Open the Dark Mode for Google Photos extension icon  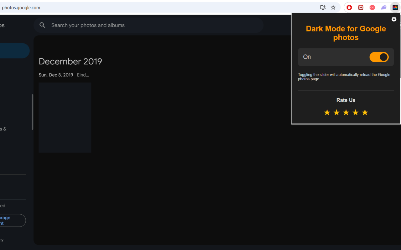(395, 7)
